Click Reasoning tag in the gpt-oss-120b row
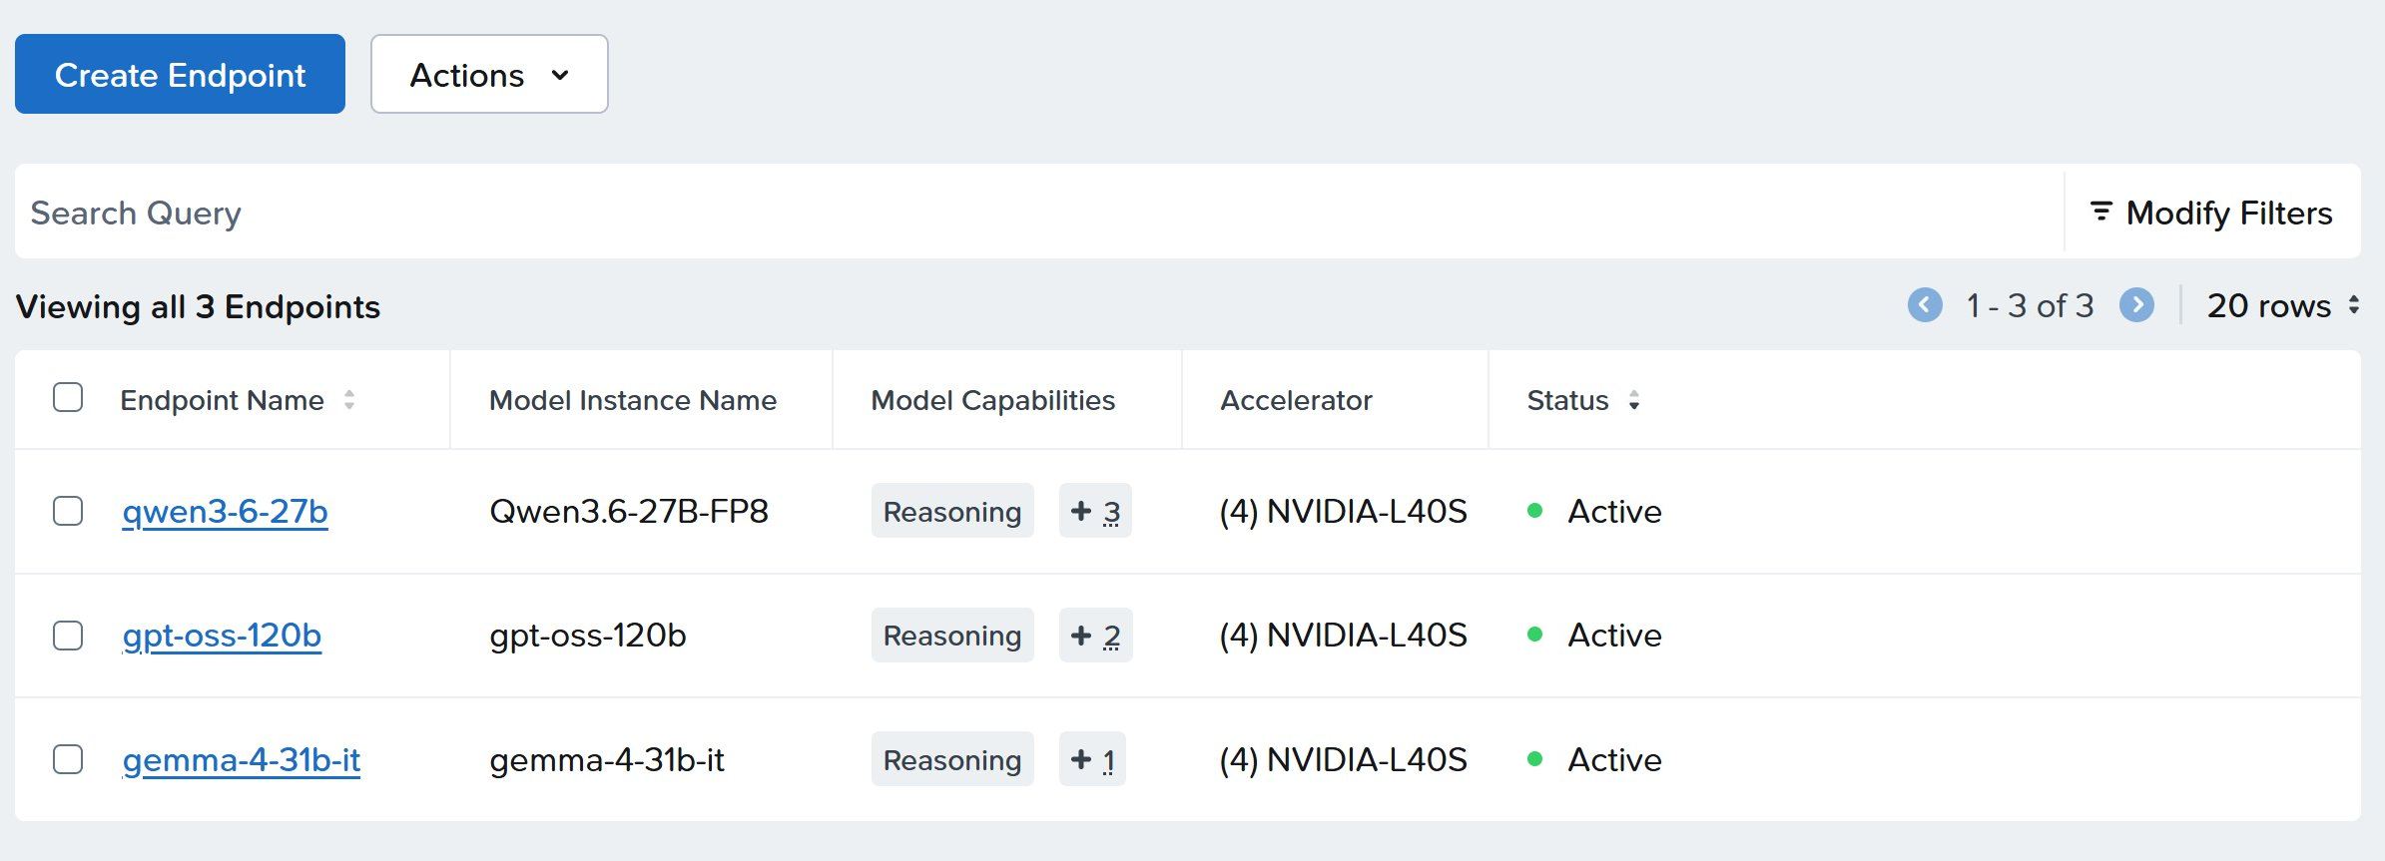Screen dimensions: 2385x861 [x=952, y=636]
